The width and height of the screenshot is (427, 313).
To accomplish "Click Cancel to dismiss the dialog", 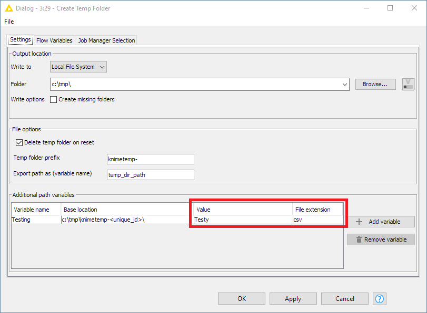I will point(345,299).
